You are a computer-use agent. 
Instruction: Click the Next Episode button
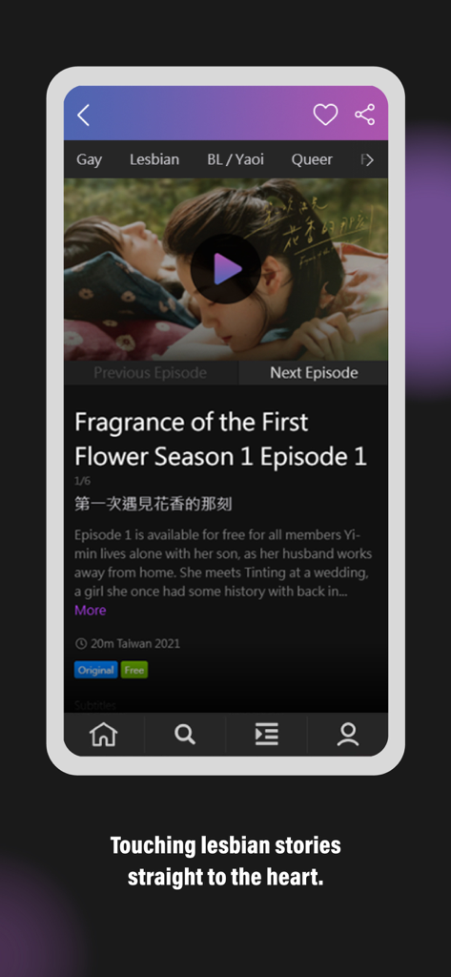(314, 373)
